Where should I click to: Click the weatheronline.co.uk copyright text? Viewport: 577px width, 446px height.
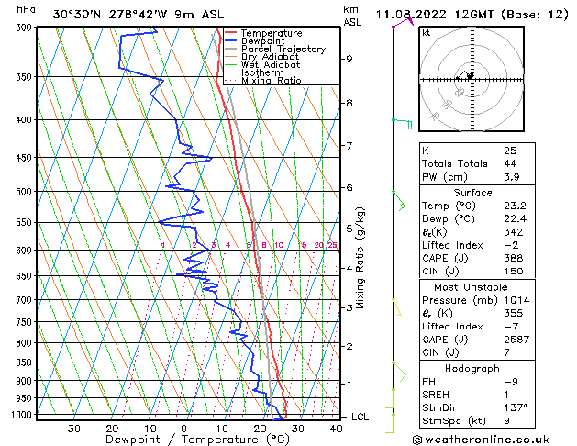(481, 440)
